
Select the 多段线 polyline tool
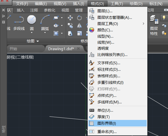point(19,23)
